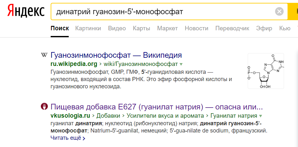Go to the Новости tab
Viewport: 298px width, 147px height.
(x=196, y=28)
